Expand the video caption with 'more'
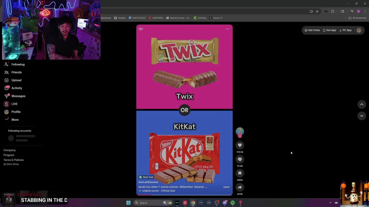Screen dimensions: 369x207 226,187
